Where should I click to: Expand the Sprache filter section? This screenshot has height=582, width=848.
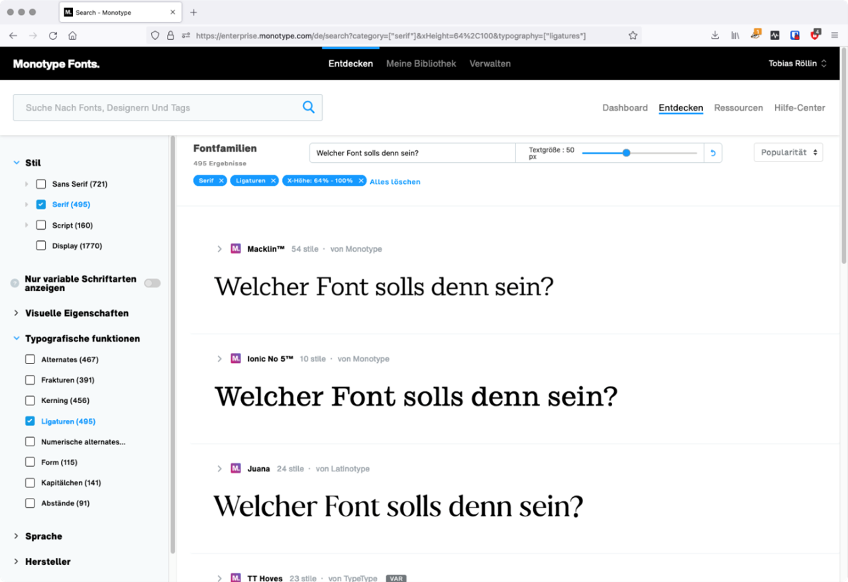(17, 536)
